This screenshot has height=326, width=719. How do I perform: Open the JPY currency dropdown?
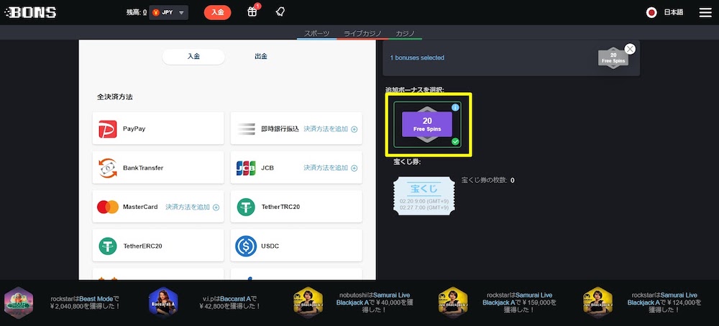[169, 12]
